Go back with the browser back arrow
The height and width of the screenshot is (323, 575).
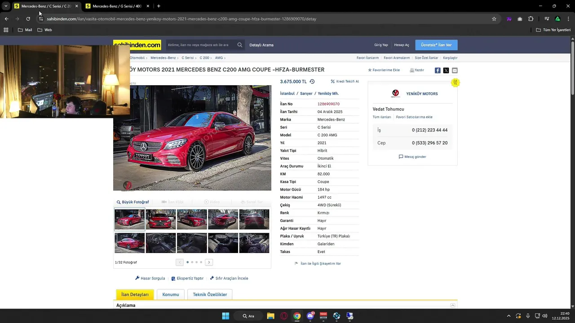click(x=6, y=19)
